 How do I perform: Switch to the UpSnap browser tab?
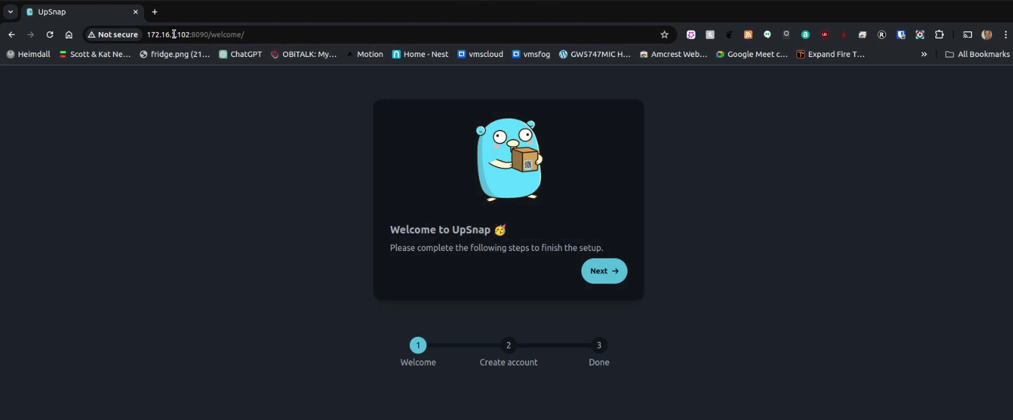(83, 12)
